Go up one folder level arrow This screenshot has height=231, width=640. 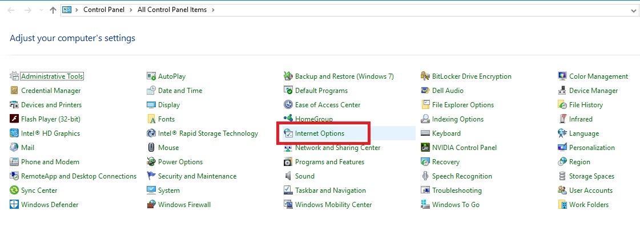[53, 10]
